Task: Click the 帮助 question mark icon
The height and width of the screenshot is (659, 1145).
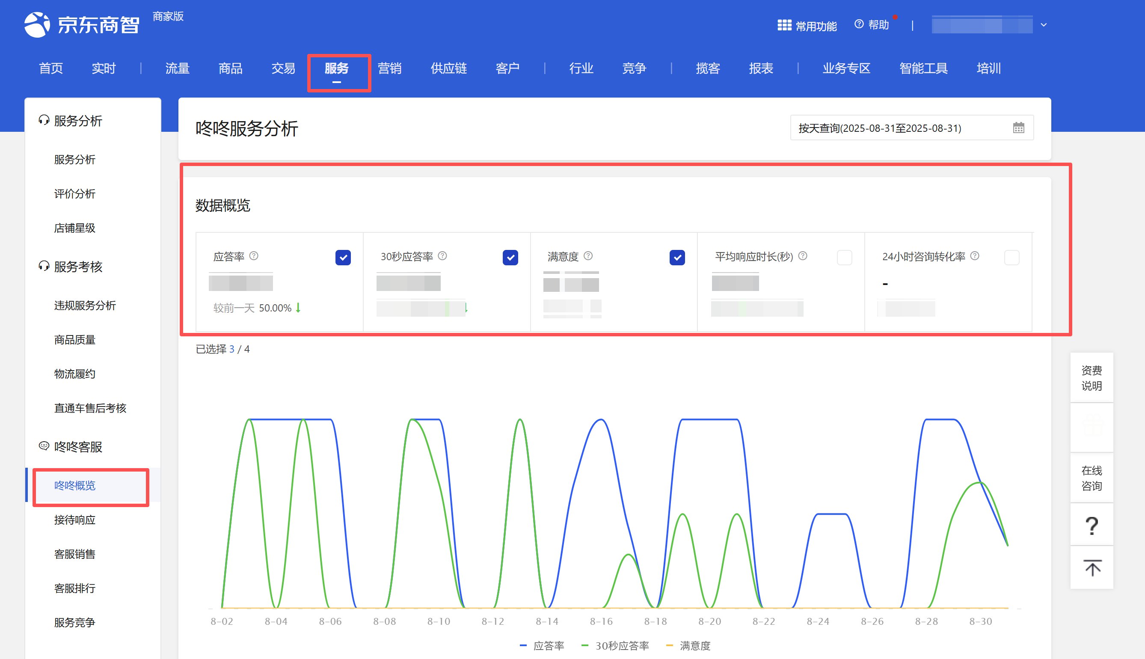Action: tap(858, 24)
